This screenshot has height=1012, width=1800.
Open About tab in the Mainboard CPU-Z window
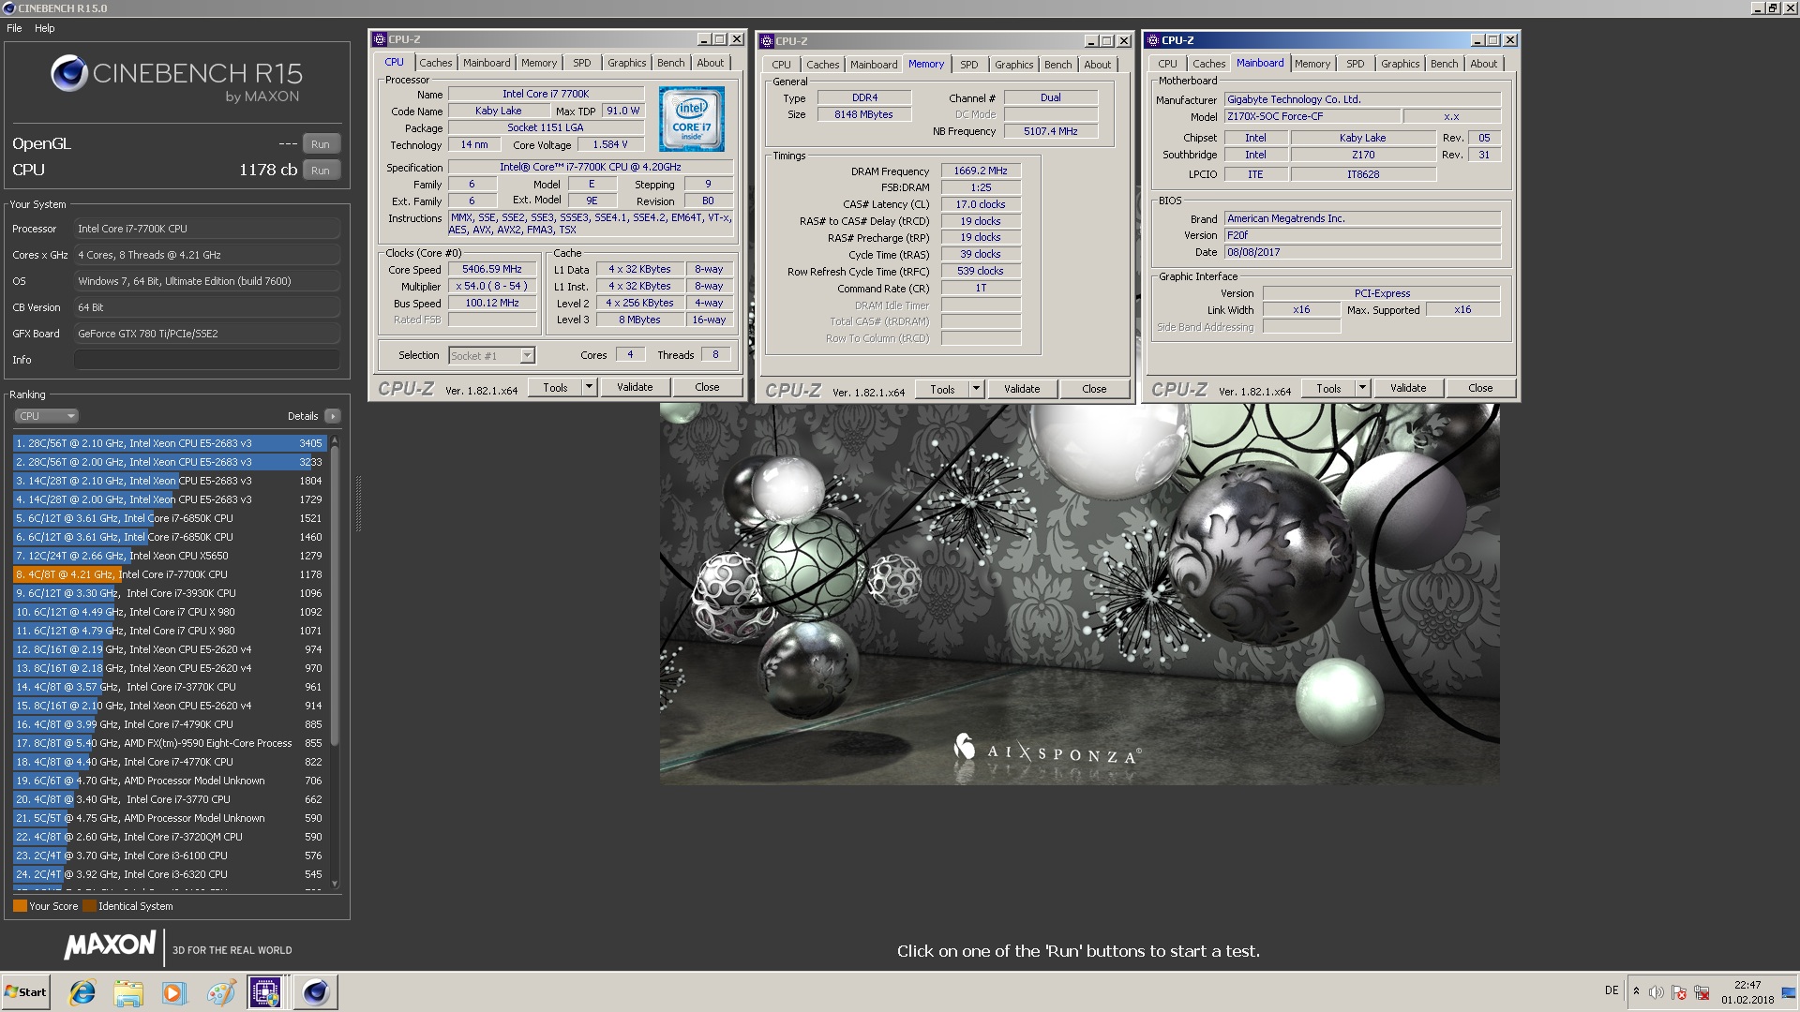1483,64
